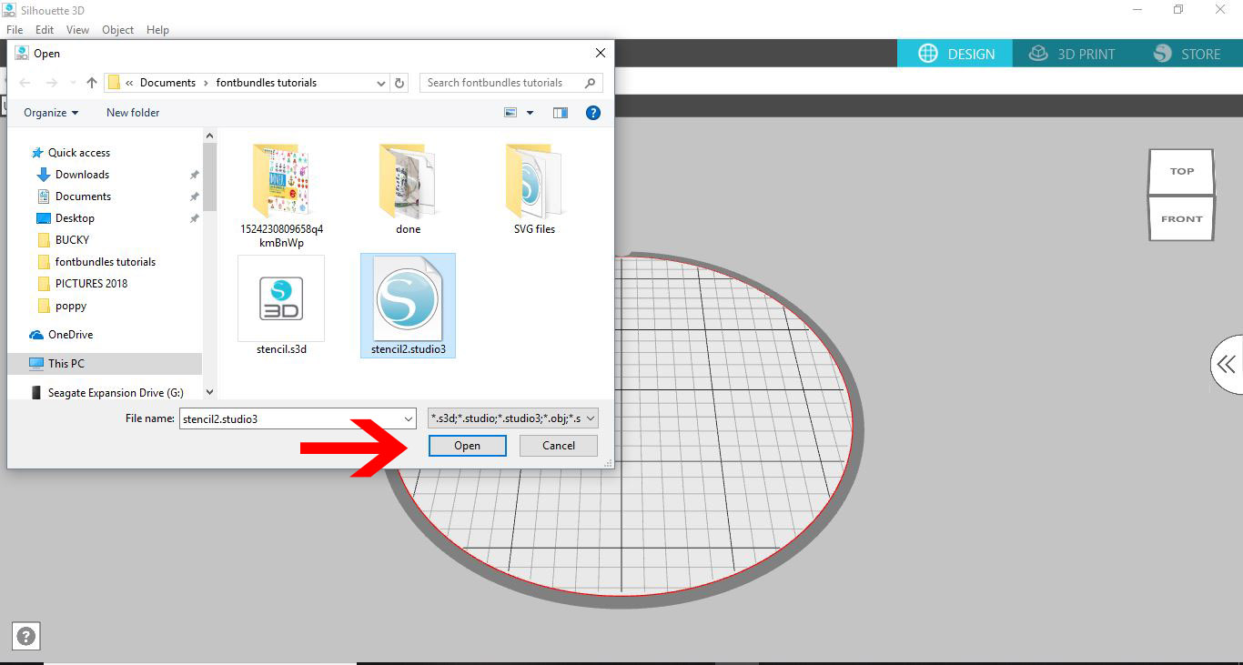Click the New folder button
Viewport: 1243px width, 665px height.
coord(133,113)
